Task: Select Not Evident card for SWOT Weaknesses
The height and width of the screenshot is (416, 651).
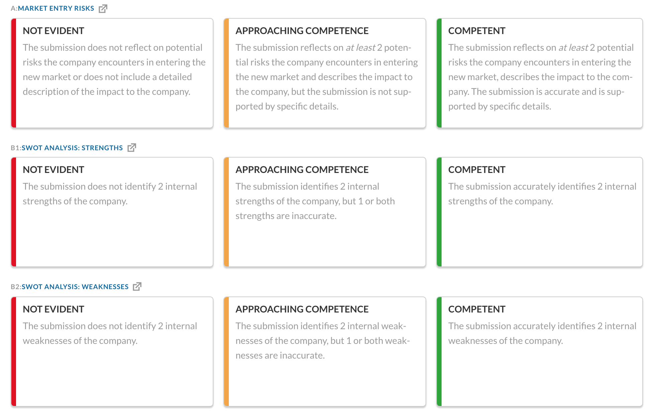Action: pos(112,352)
